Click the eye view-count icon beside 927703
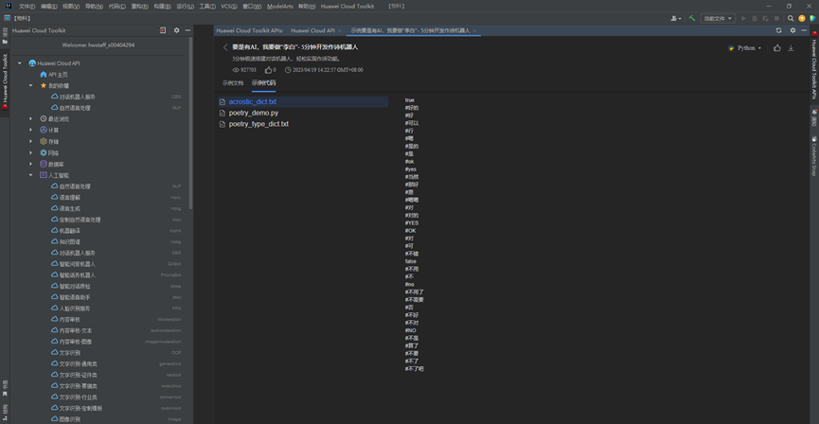The height and width of the screenshot is (424, 819). pyautogui.click(x=236, y=70)
